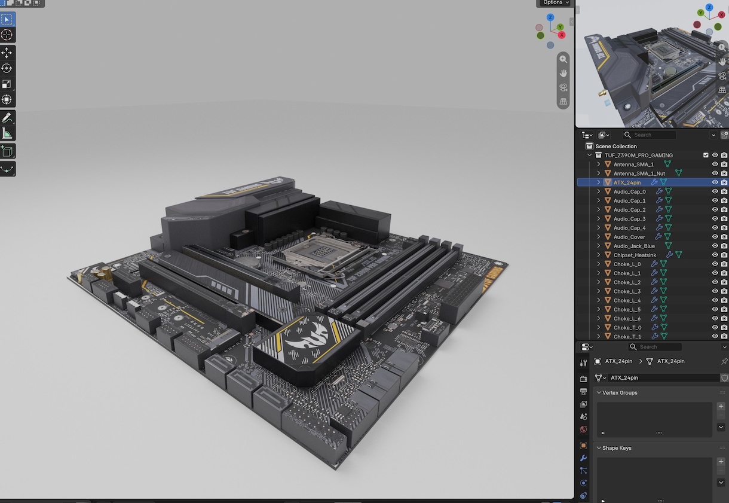Open the View Layer properties tab
729x503 pixels.
pyautogui.click(x=583, y=404)
